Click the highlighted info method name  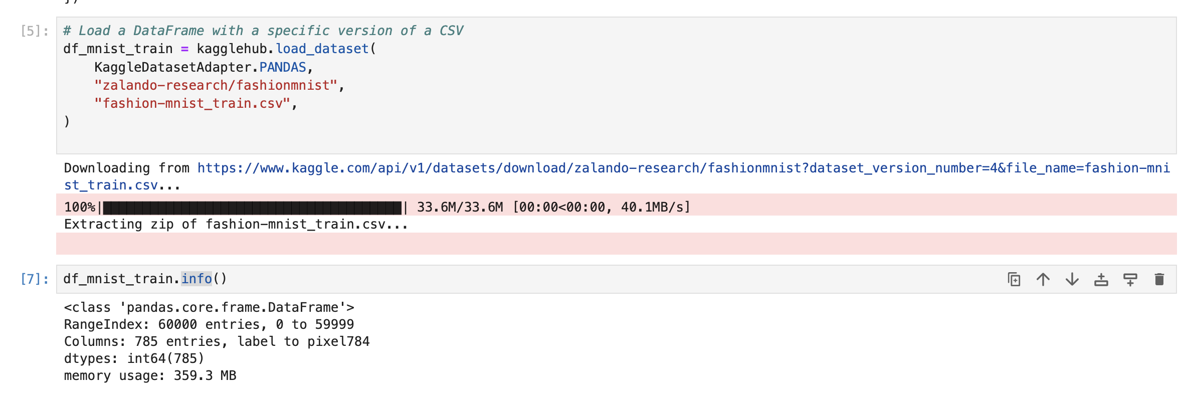point(196,279)
